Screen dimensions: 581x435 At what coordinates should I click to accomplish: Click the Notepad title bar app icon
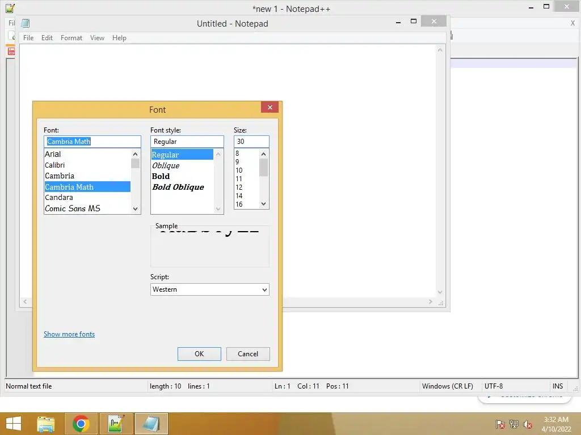25,23
